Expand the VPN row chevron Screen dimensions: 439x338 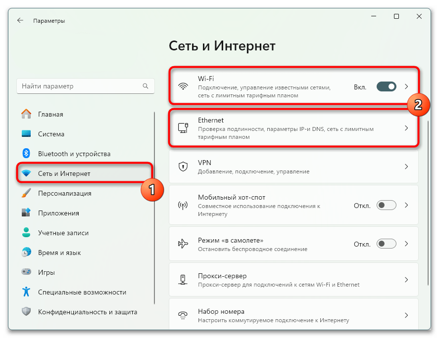coord(406,167)
